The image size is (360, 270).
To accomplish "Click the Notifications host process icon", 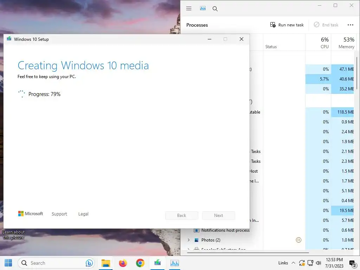I will pos(196,230).
